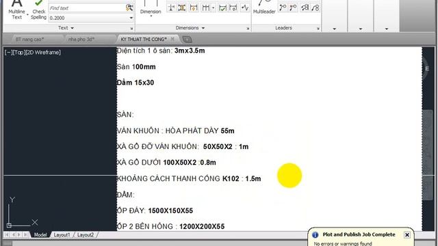Click the find text search icon
Screen dimensions: 438x246
click(x=129, y=8)
